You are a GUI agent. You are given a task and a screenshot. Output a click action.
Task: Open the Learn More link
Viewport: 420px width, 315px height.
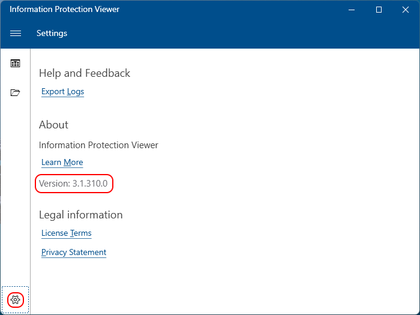point(62,163)
